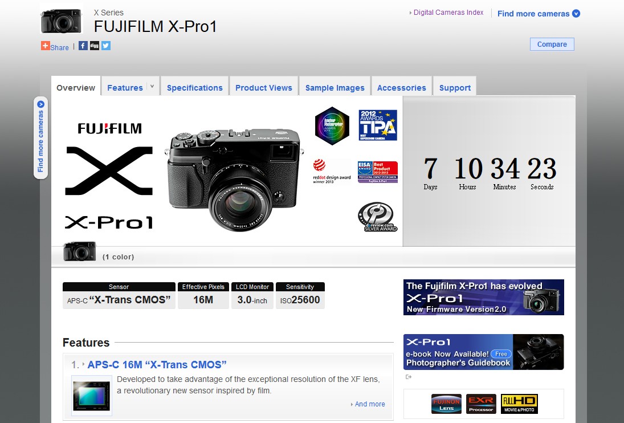Screen dimensions: 624x423
Task: Open the Photographer's Guidebook e-book banner
Action: 483,352
